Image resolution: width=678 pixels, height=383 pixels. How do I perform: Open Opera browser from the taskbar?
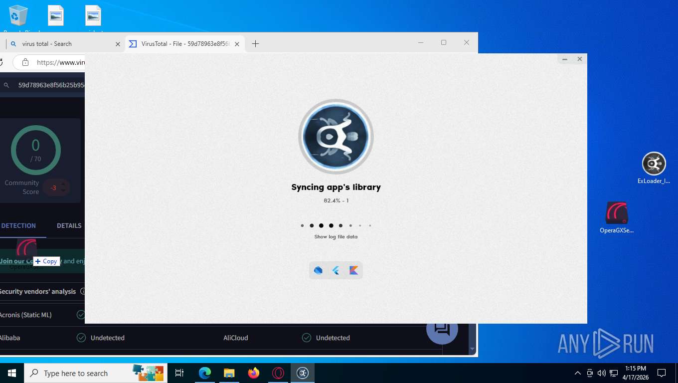[278, 373]
